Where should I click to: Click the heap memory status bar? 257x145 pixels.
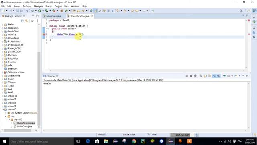pos(182,135)
